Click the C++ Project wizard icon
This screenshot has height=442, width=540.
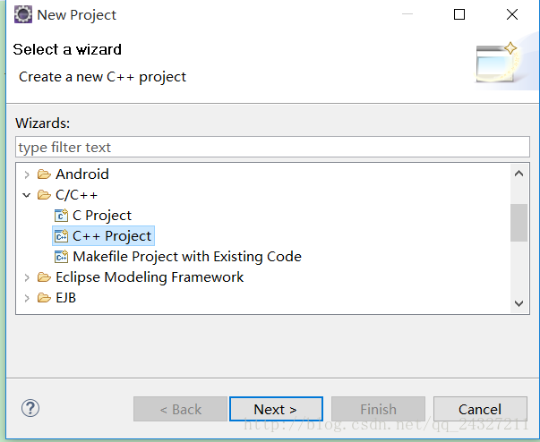pos(61,236)
